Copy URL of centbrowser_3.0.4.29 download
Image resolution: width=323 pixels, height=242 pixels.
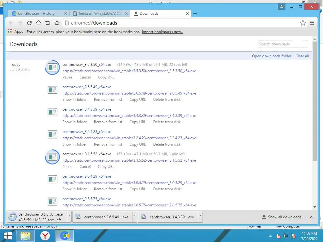pyautogui.click(x=138, y=189)
